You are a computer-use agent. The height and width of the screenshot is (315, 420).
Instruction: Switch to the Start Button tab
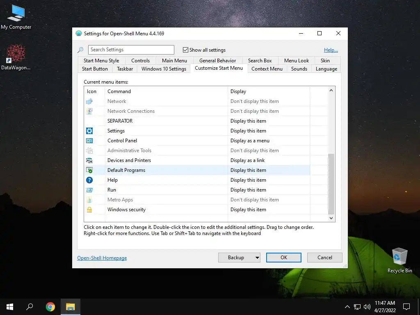[x=95, y=69]
